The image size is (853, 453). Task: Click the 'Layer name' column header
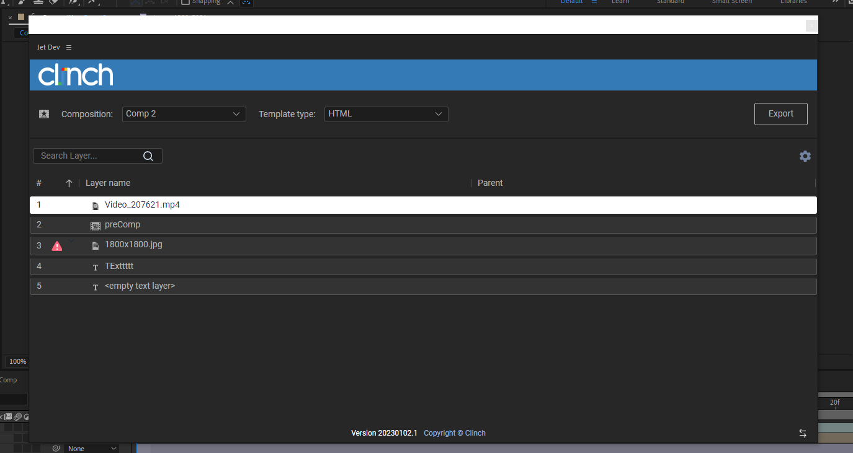tap(108, 183)
